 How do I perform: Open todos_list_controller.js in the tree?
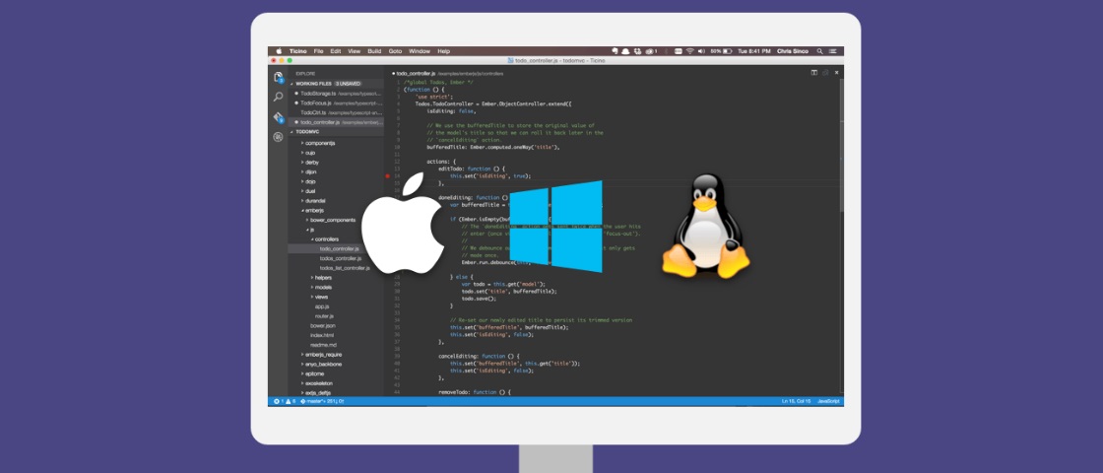click(345, 268)
